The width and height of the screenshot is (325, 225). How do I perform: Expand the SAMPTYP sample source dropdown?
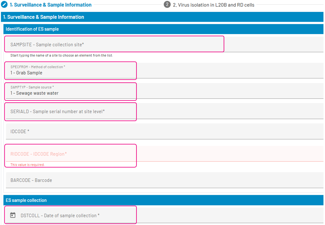[71, 91]
